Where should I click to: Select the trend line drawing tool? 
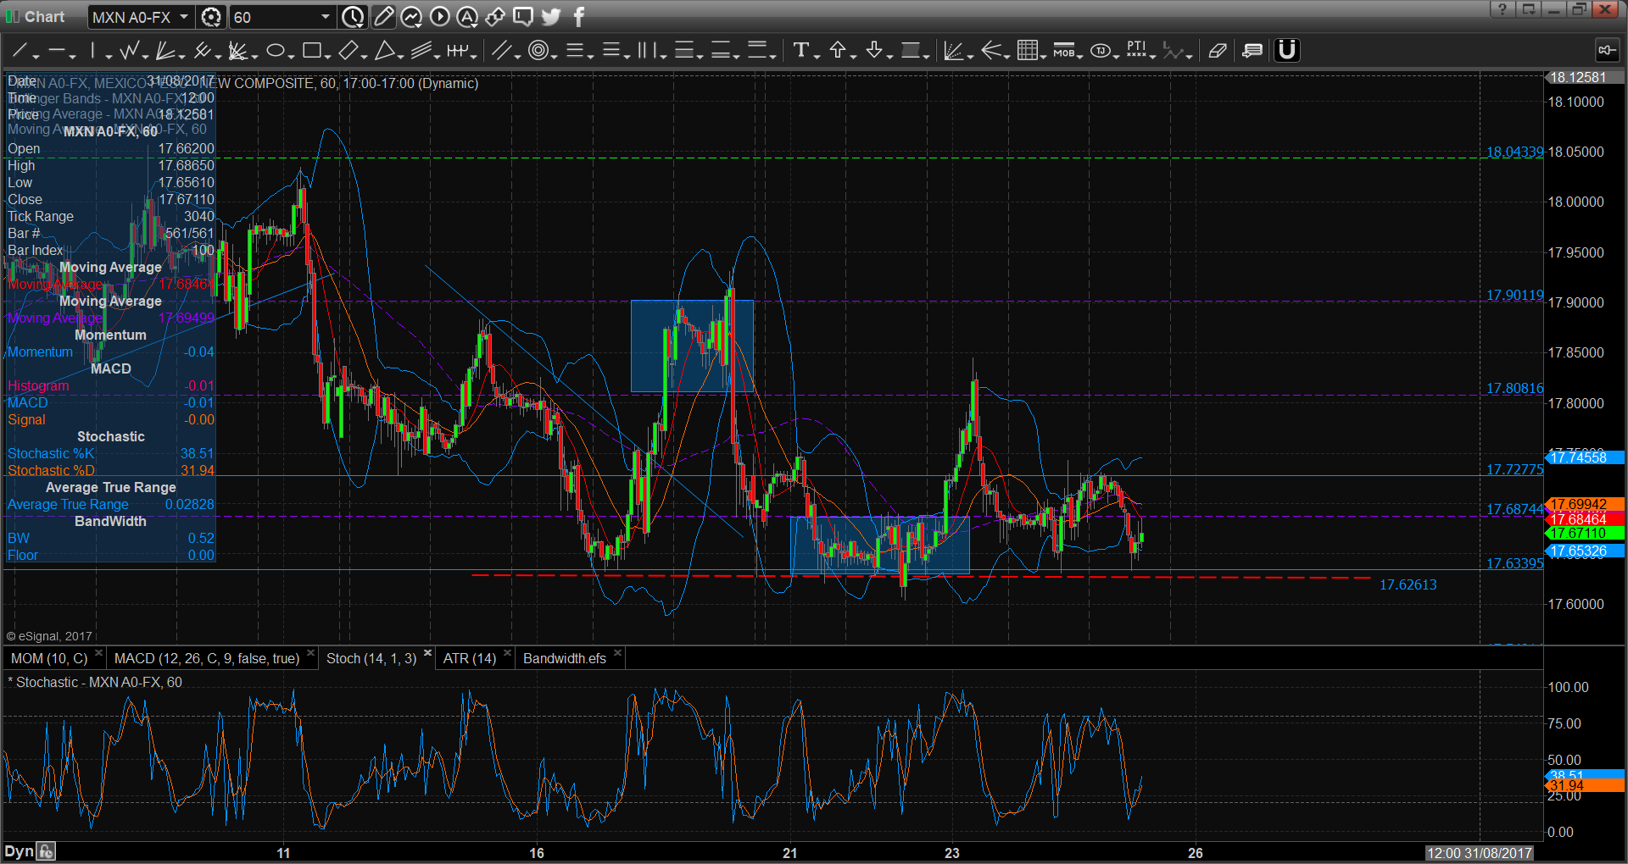20,51
